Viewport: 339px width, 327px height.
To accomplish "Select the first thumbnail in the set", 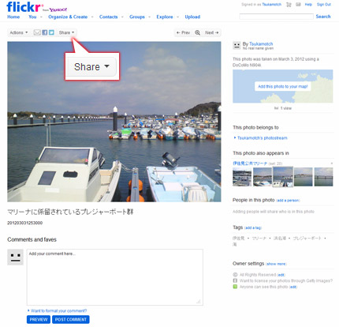I will [x=242, y=177].
